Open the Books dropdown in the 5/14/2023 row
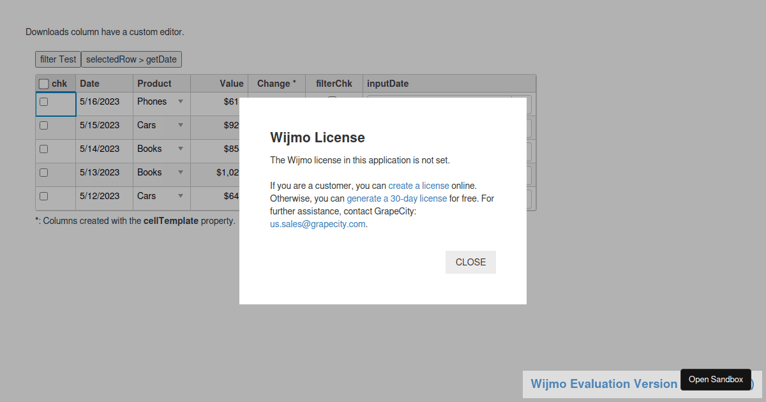This screenshot has width=766, height=402. point(181,149)
